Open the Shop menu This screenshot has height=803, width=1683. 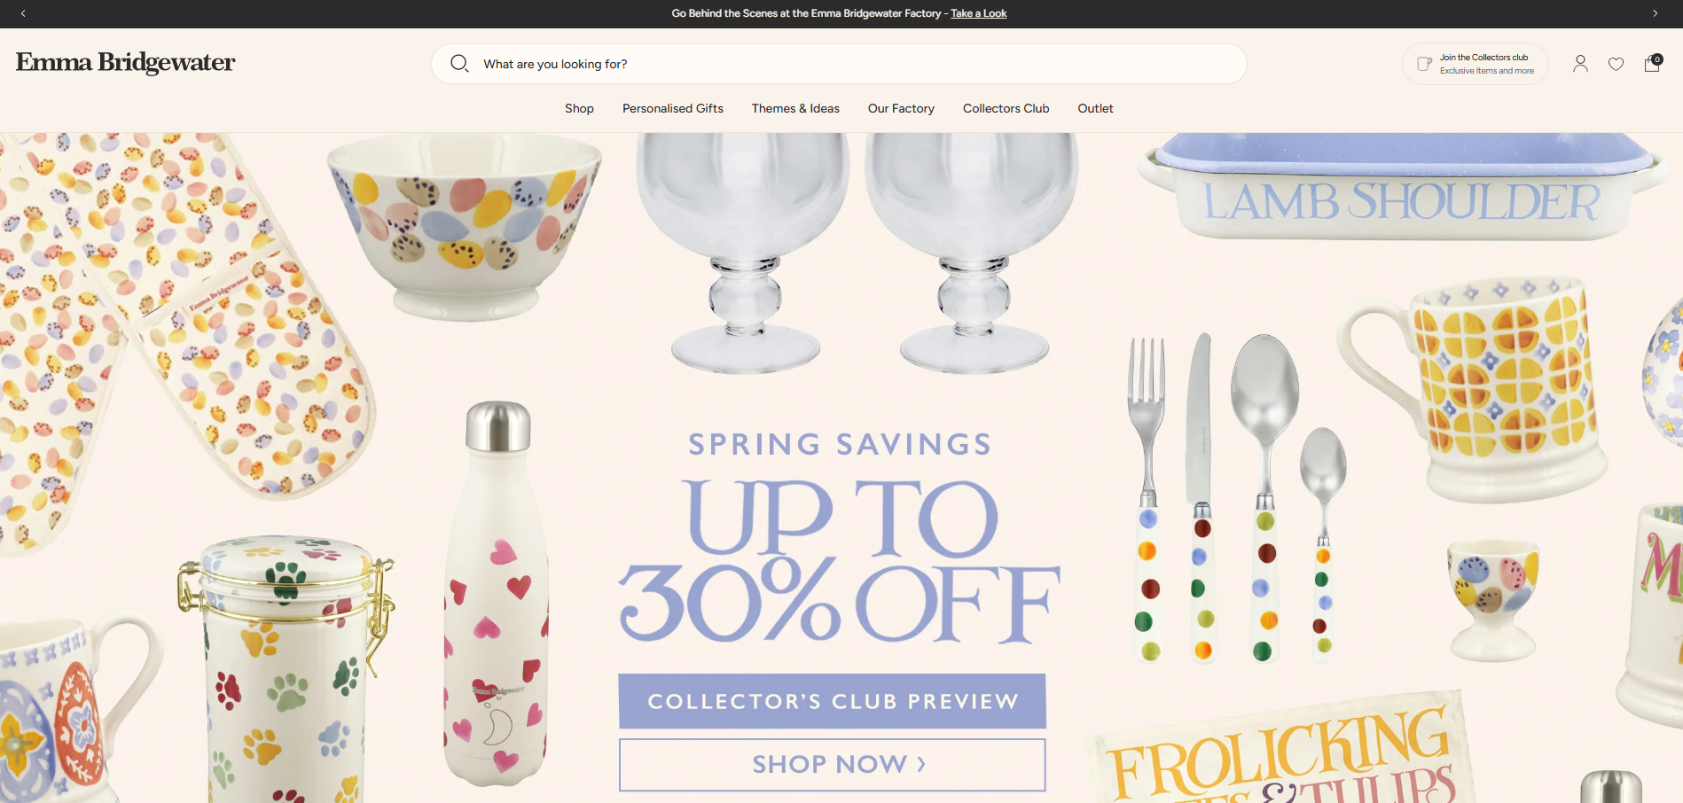point(579,108)
